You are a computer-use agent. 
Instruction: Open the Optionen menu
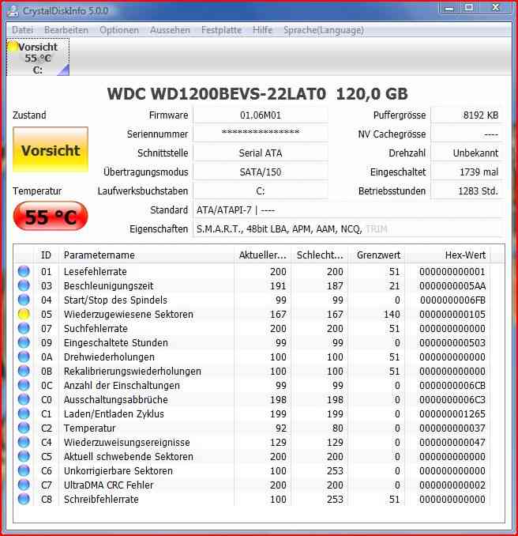pos(119,30)
